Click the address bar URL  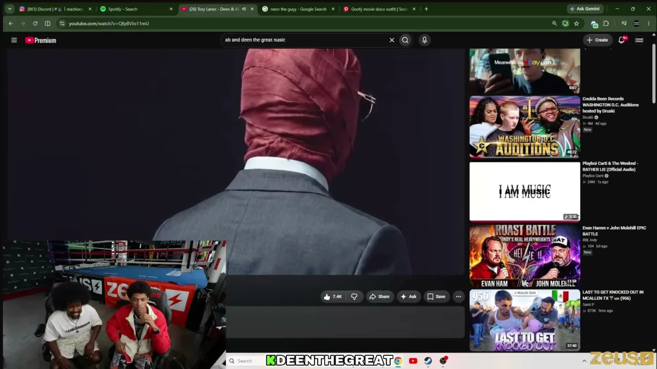109,24
